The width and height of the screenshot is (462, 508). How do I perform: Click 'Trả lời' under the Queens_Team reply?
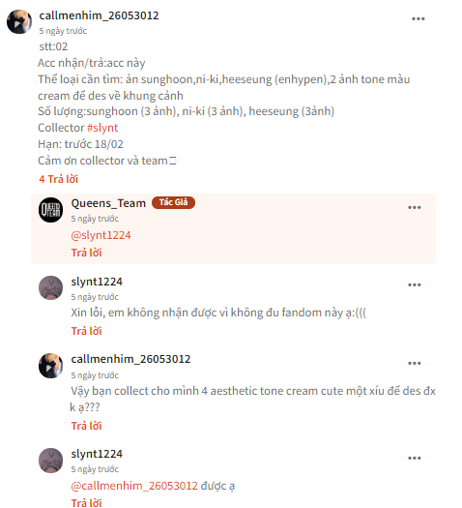[x=86, y=253]
